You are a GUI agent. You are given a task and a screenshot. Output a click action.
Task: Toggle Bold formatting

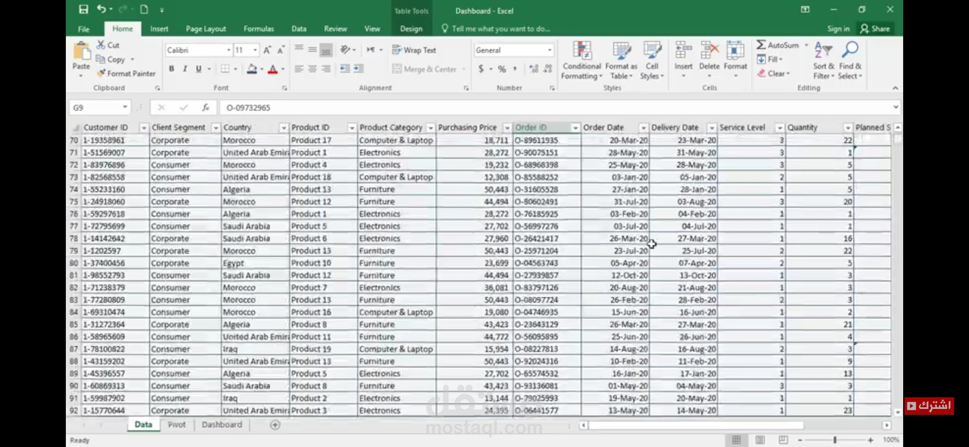171,69
